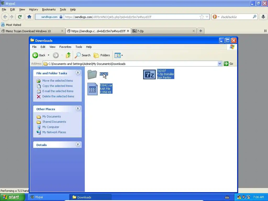Open the Downloads window View menu
Image resolution: width=268 pixels, height=201 pixels.
(52, 47)
